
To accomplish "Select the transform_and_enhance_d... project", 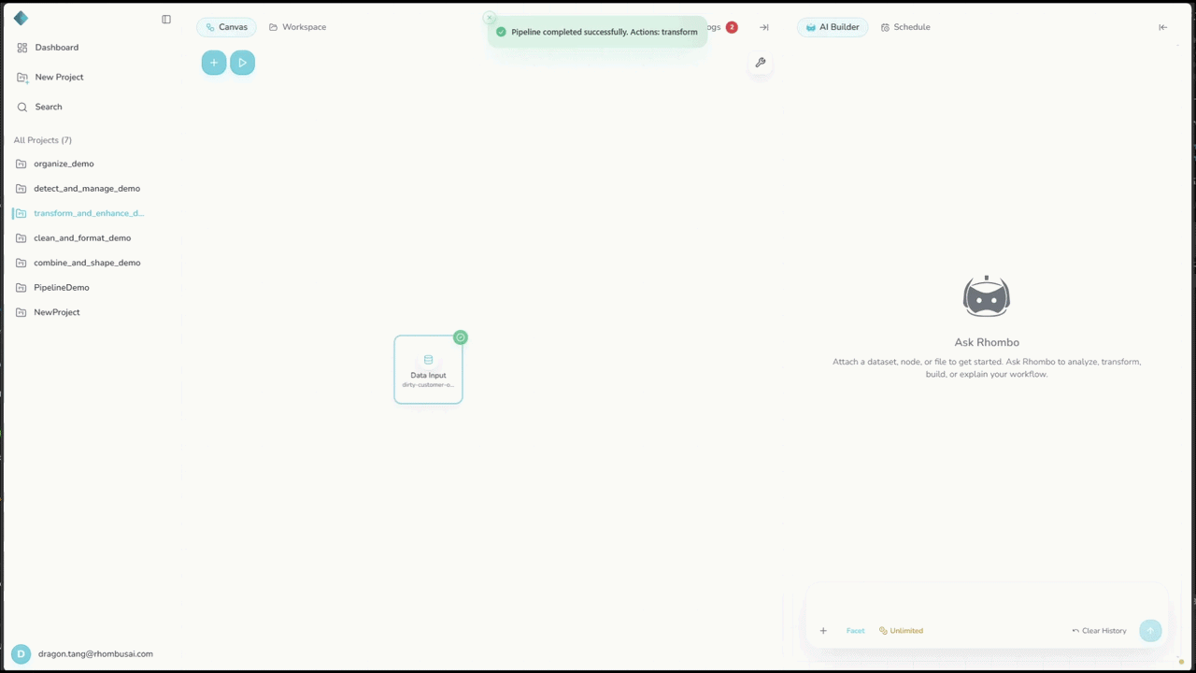I will (89, 213).
